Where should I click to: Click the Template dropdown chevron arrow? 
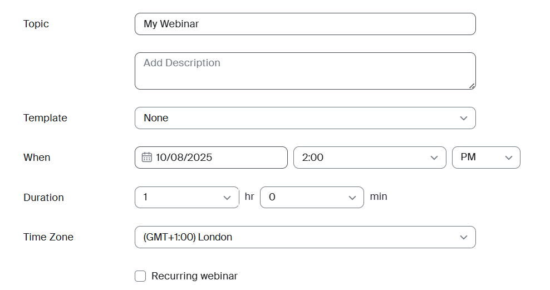[x=463, y=118]
